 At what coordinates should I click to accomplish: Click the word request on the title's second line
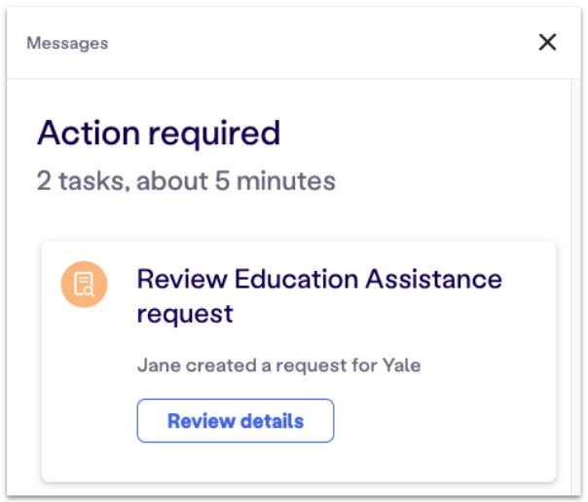point(185,314)
